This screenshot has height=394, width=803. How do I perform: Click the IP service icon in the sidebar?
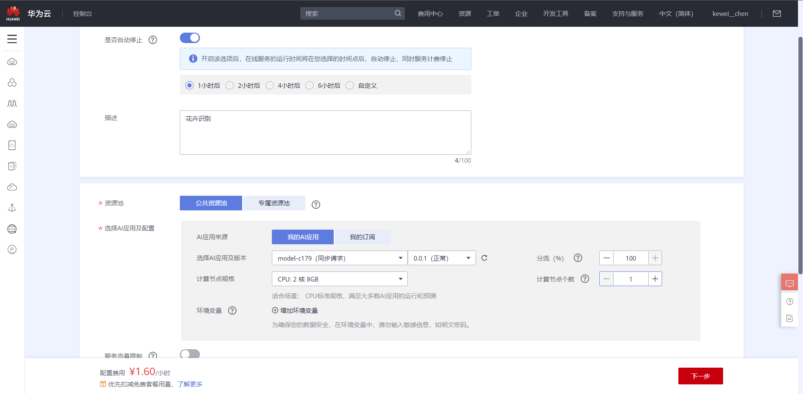click(12, 249)
